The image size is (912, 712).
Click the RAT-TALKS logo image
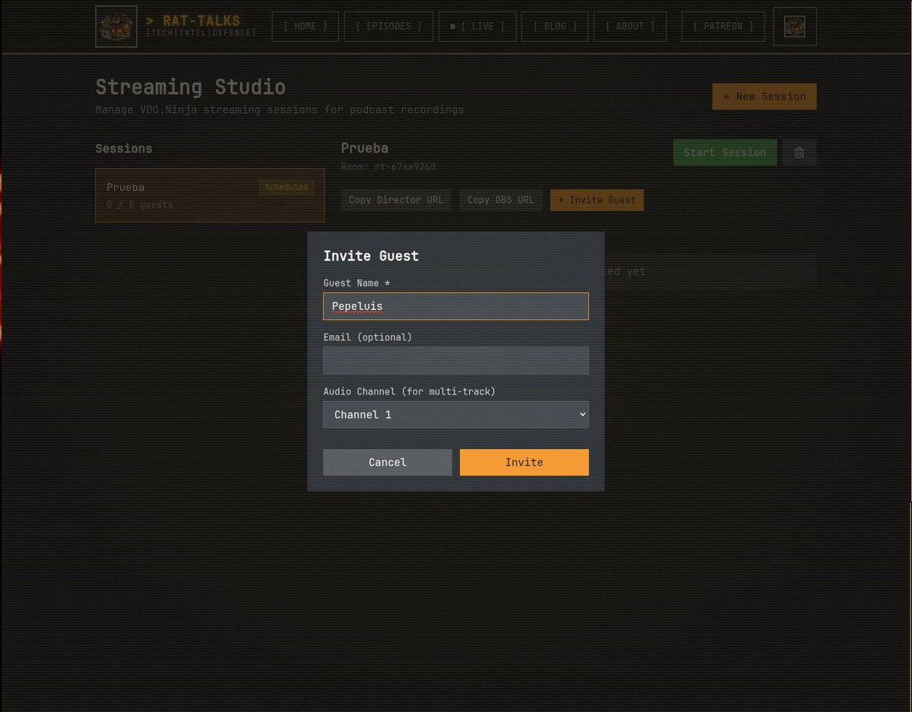coord(116,27)
